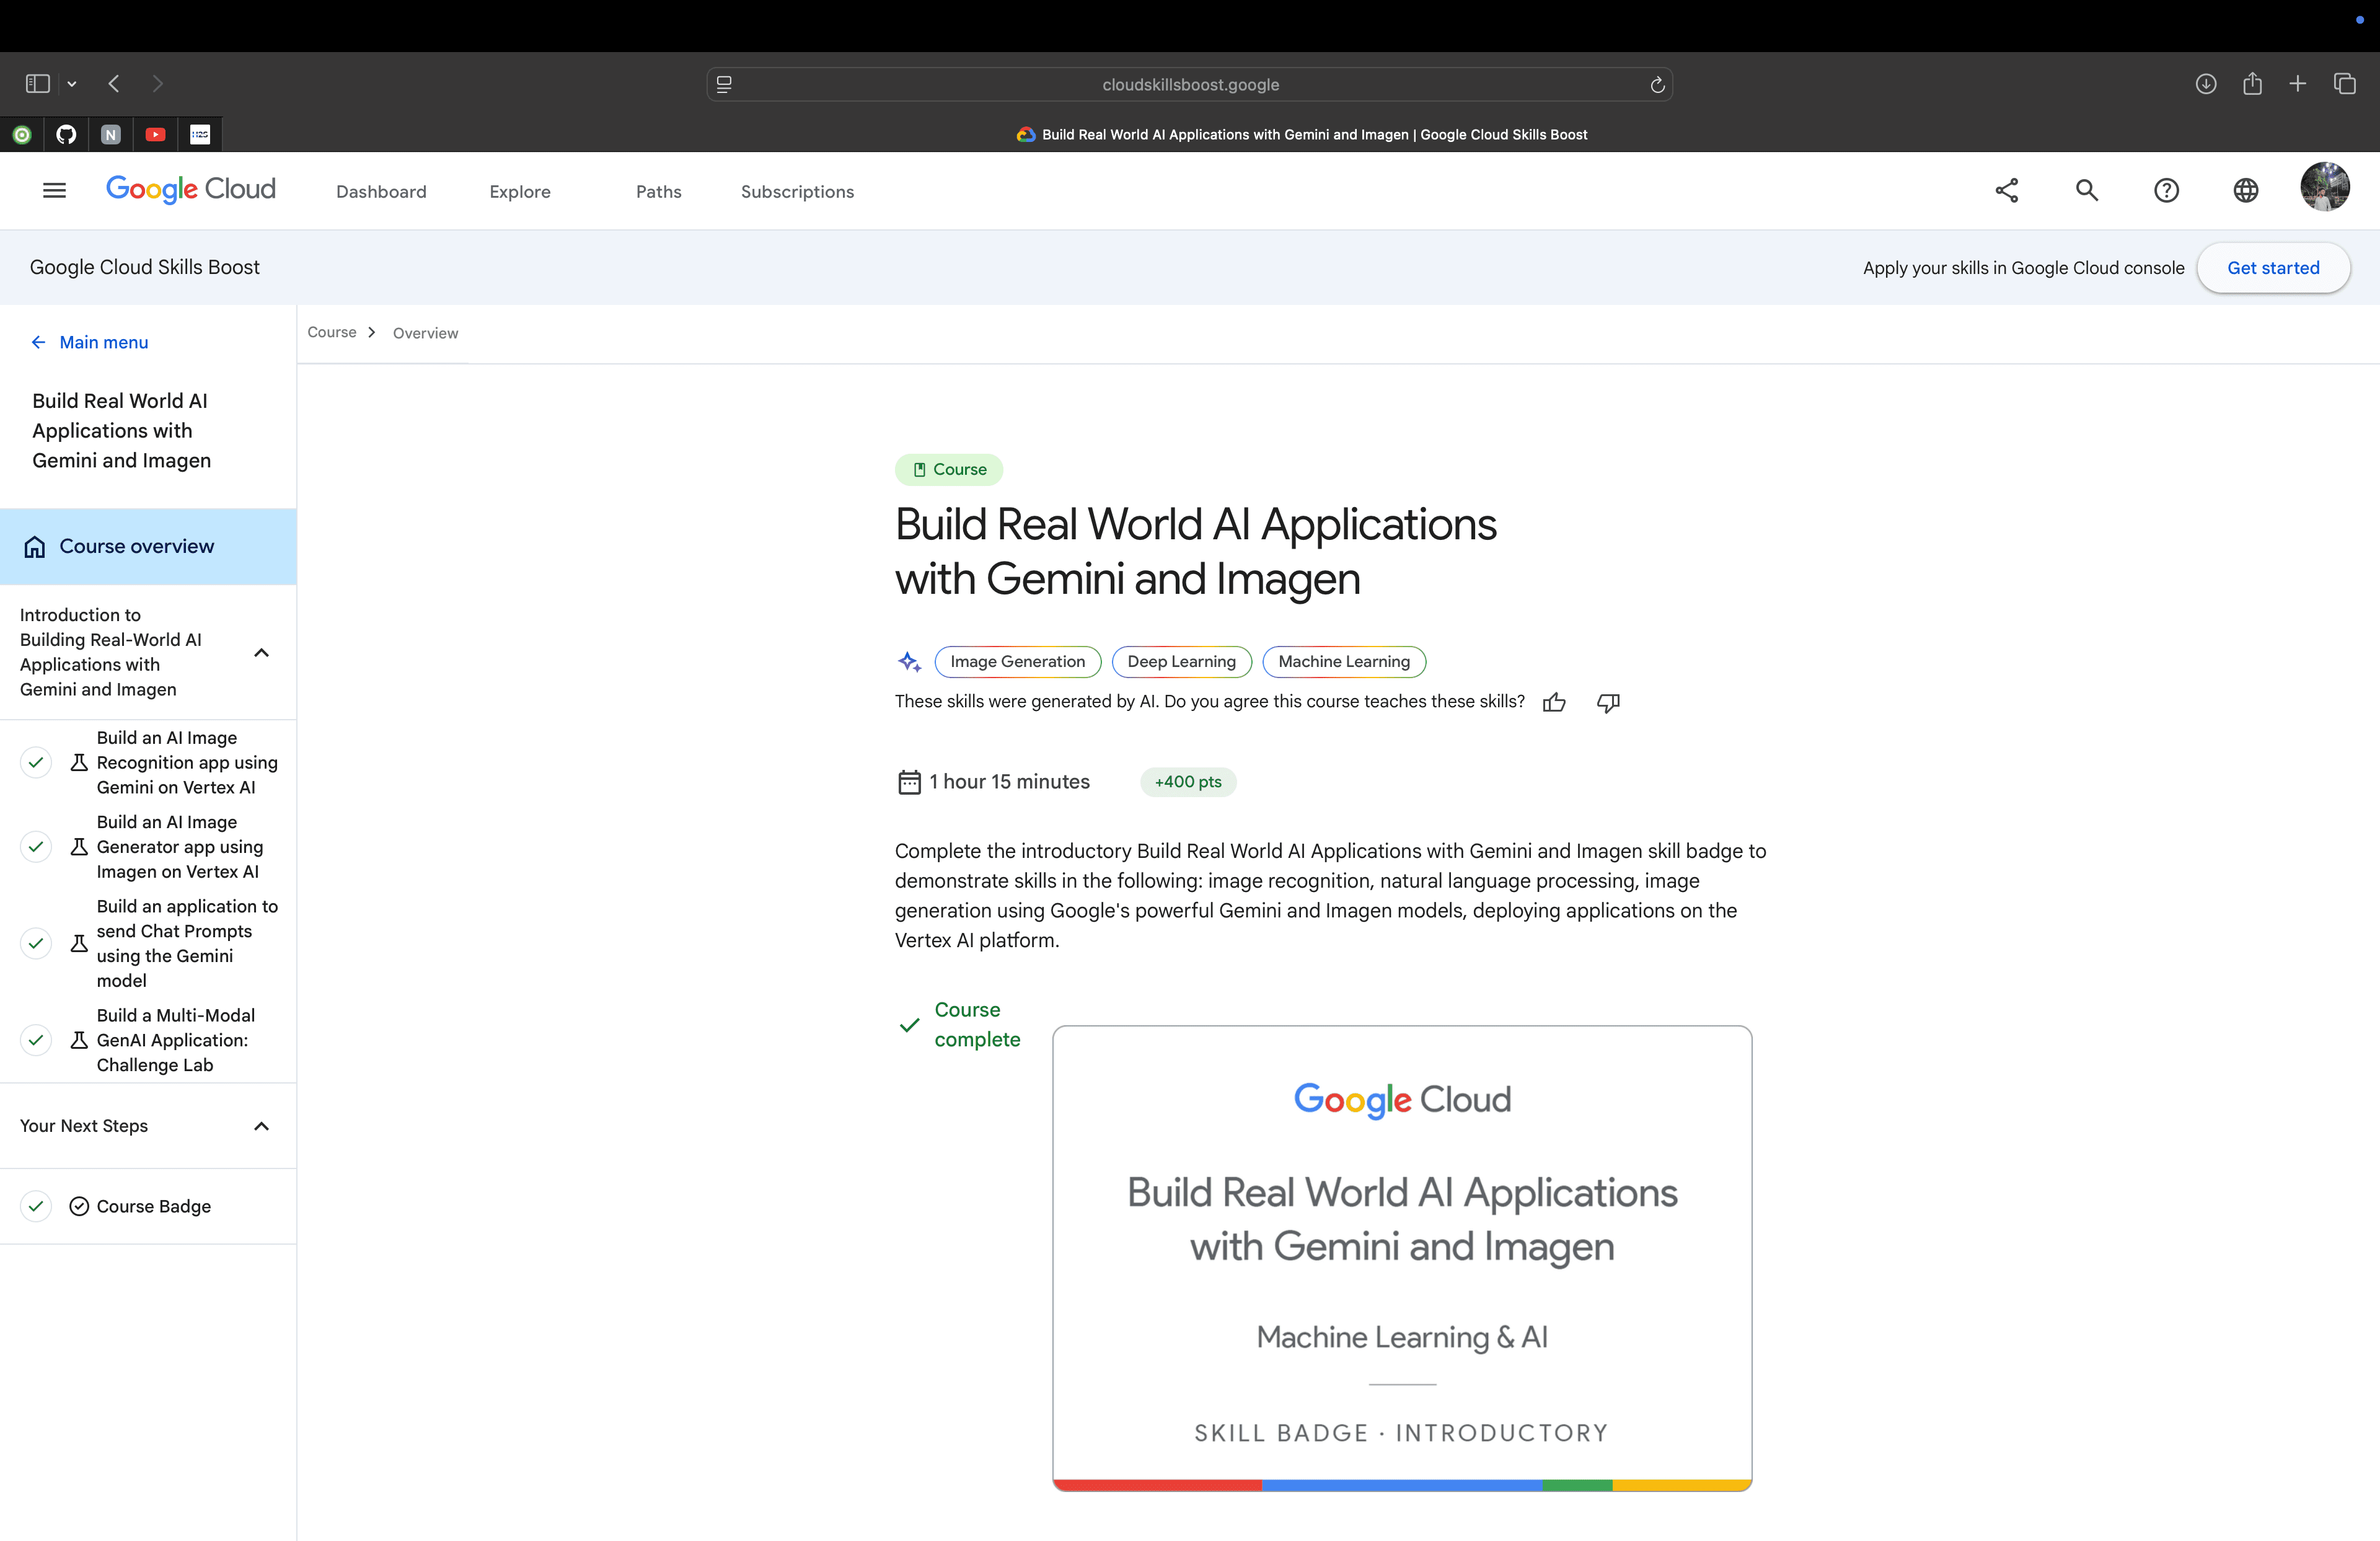Click the Google Cloud logo
Screen dimensions: 2380x1541
pos(191,189)
